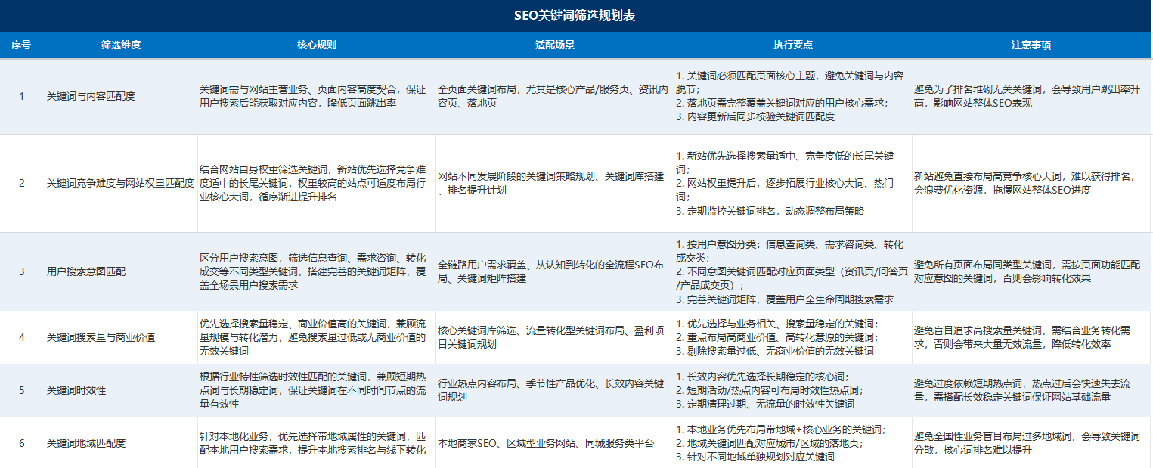The height and width of the screenshot is (468, 1153).
Task: Click core rule starting 根据行业特性筛选
Action: (x=317, y=390)
